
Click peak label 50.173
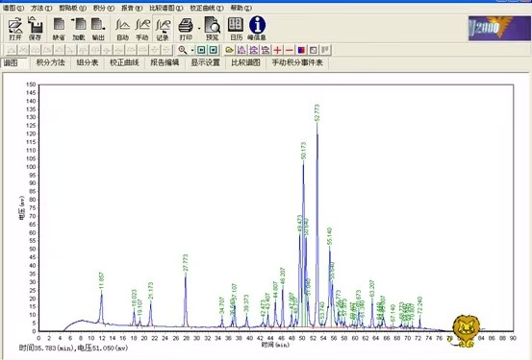click(x=303, y=151)
